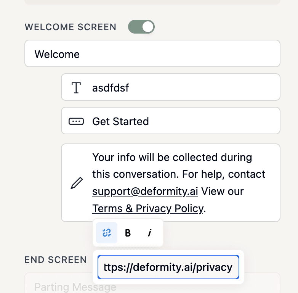Click the link icon in formatting toolbar

coord(107,233)
